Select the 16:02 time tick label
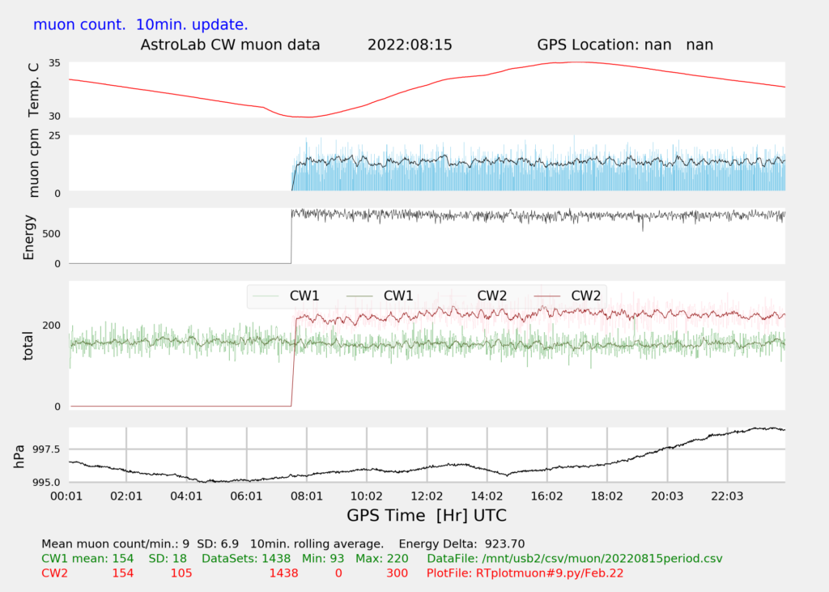 pos(546,495)
